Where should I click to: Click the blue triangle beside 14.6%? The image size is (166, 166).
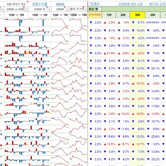pos(148,61)
